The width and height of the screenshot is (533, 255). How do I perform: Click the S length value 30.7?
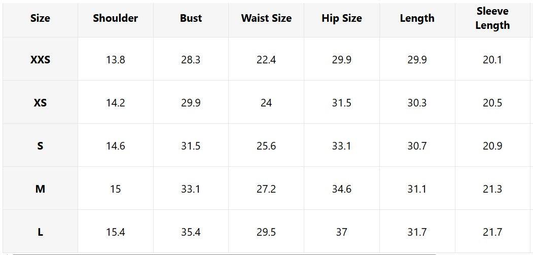[x=417, y=146]
